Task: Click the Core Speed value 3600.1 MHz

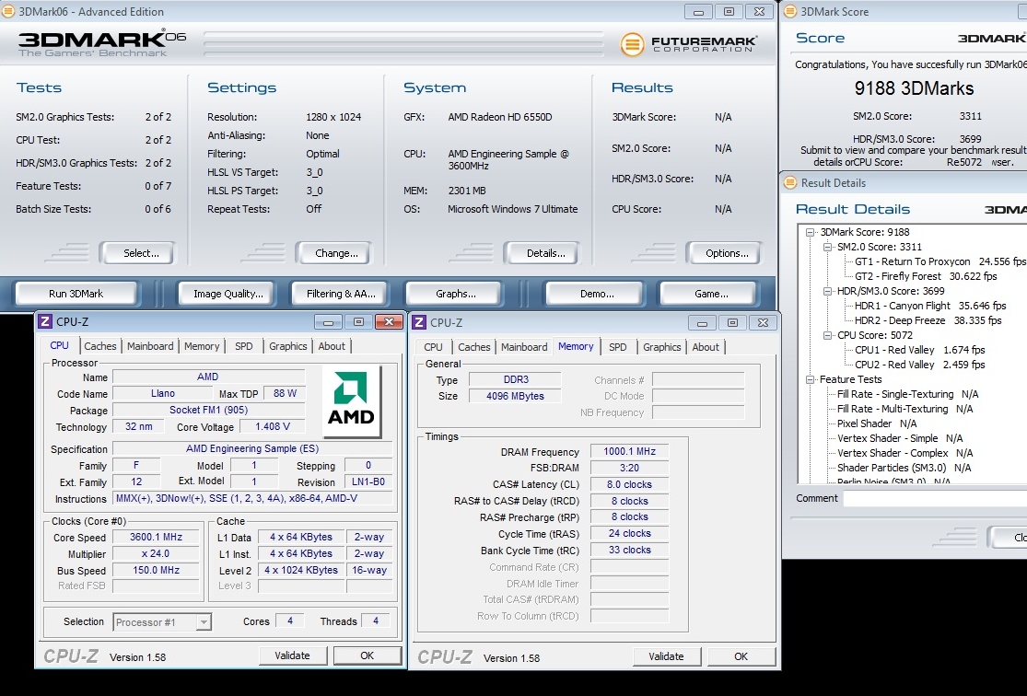Action: click(x=156, y=537)
